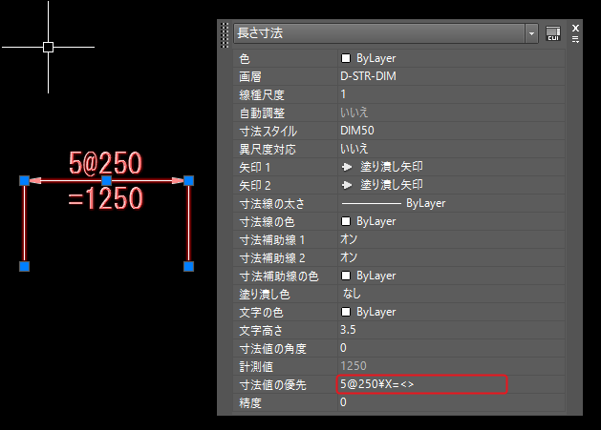The width and height of the screenshot is (601, 430).
Task: Select the 矢印 1 value 塗り潰し矢印
Action: point(392,167)
